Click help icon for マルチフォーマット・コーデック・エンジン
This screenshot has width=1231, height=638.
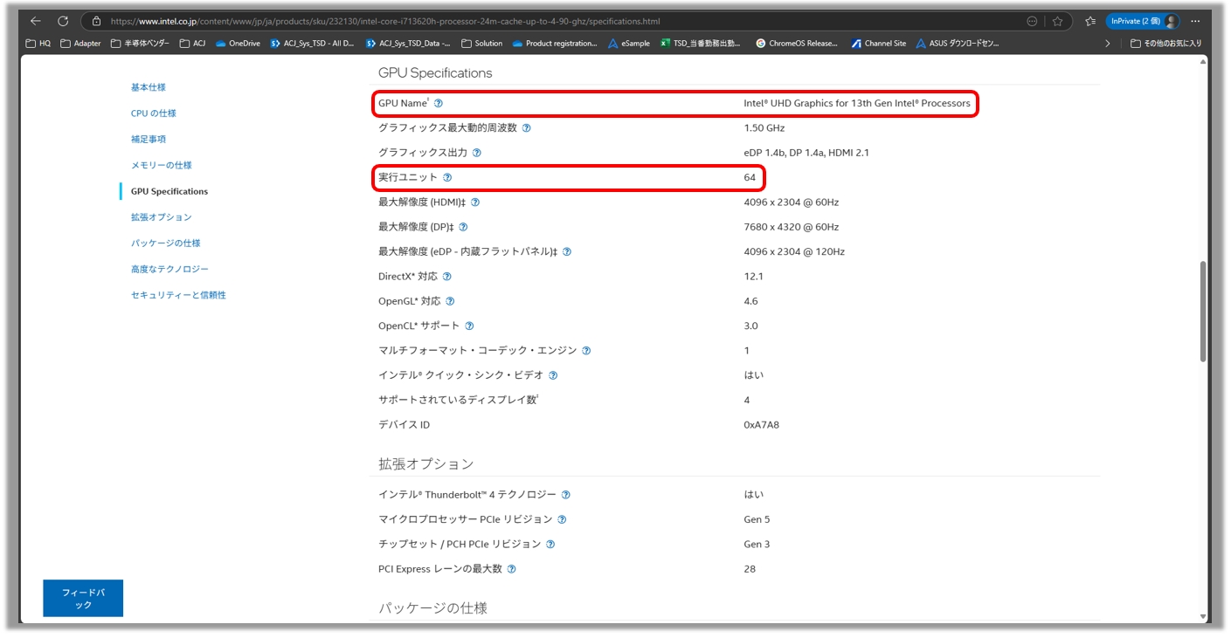pyautogui.click(x=586, y=351)
